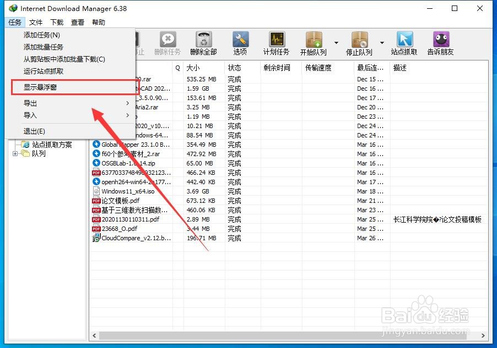Sort by 状态 column header

pos(243,68)
